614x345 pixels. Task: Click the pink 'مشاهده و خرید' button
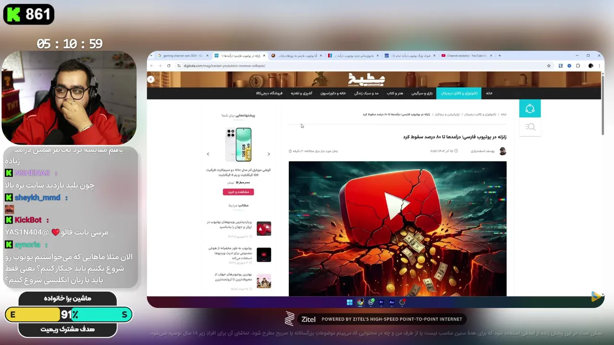click(238, 192)
